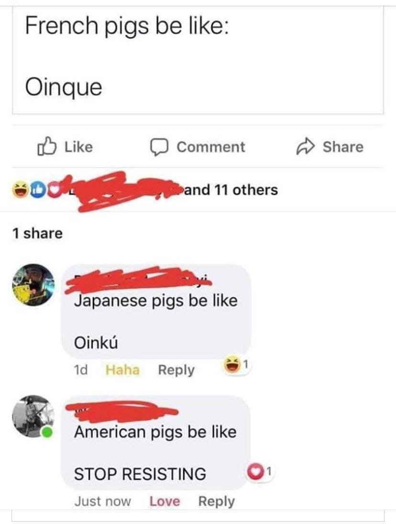
Task: Open the '1 share' link
Action: pos(37,233)
